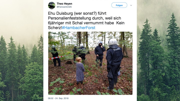Screen dimensions: 180x101
Task: Follow the account with the Folgen button
Action: click(x=119, y=5)
